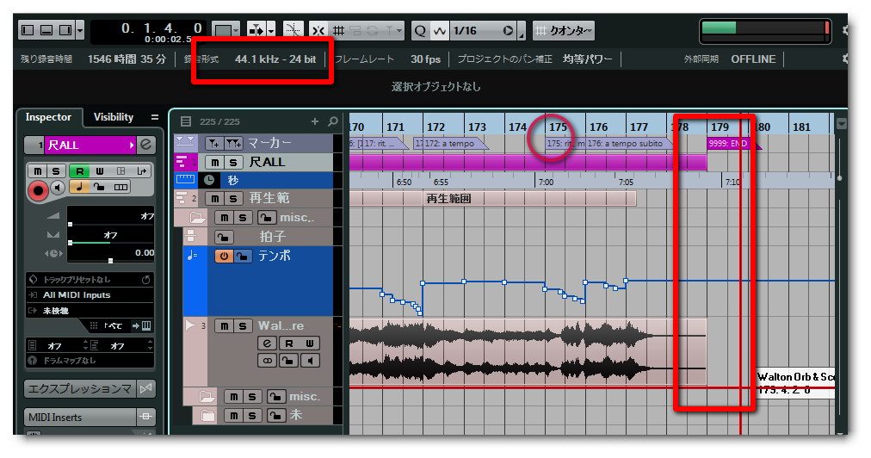Solo the track in the Inspector
The image size is (871, 458).
coord(56,170)
